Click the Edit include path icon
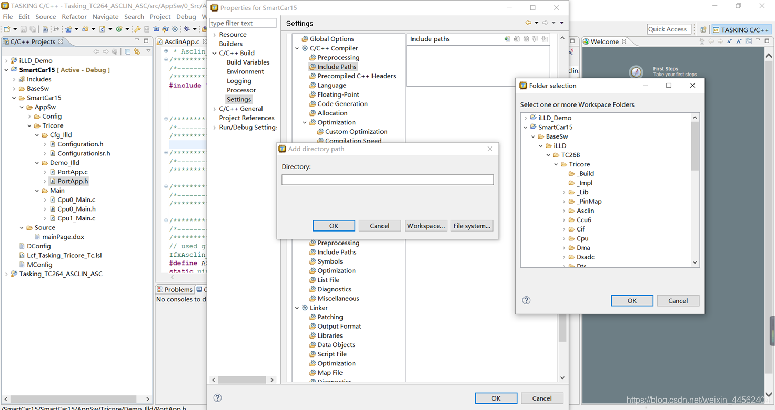Screen dimensions: 775x410 coord(526,39)
